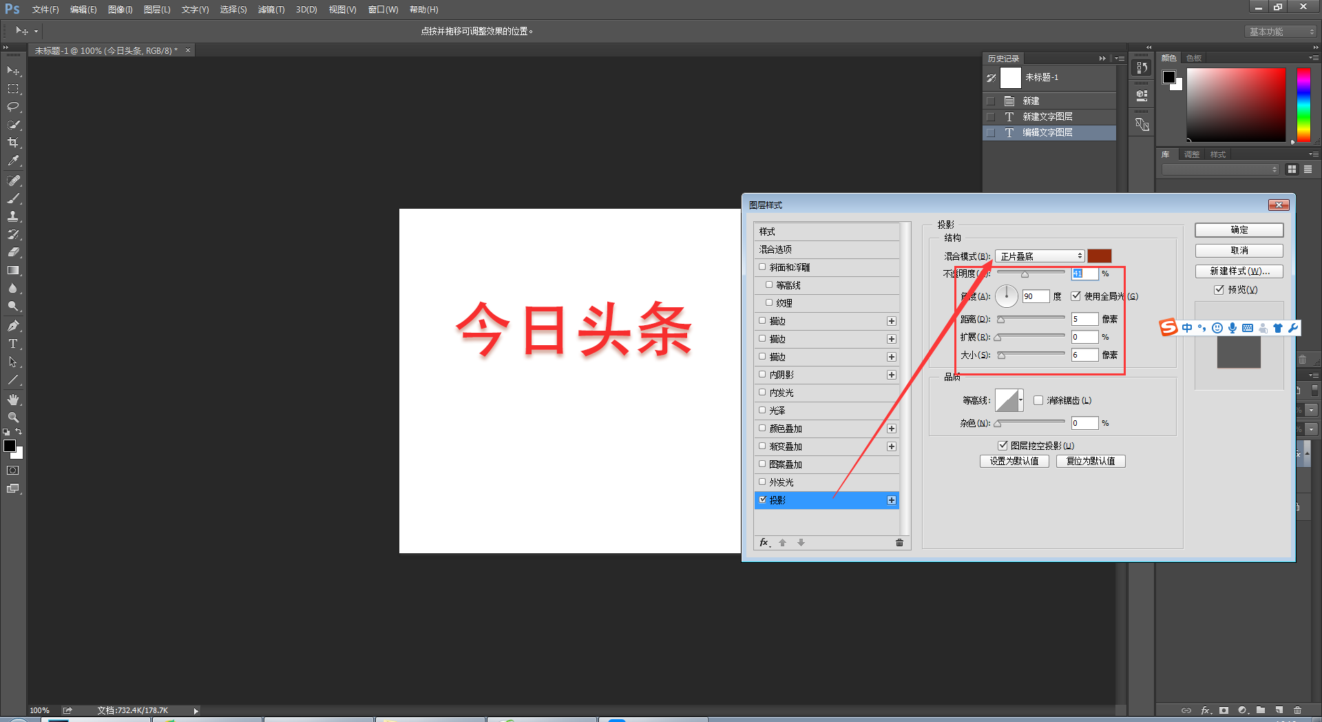Switch to the 色板 tab
The height and width of the screenshot is (722, 1322).
pyautogui.click(x=1194, y=58)
